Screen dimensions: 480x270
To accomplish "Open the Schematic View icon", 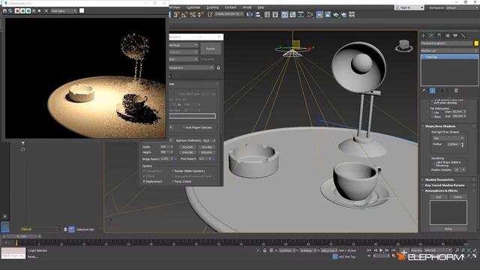I will (301, 14).
